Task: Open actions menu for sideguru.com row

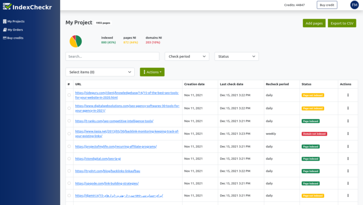Action: pos(348,95)
